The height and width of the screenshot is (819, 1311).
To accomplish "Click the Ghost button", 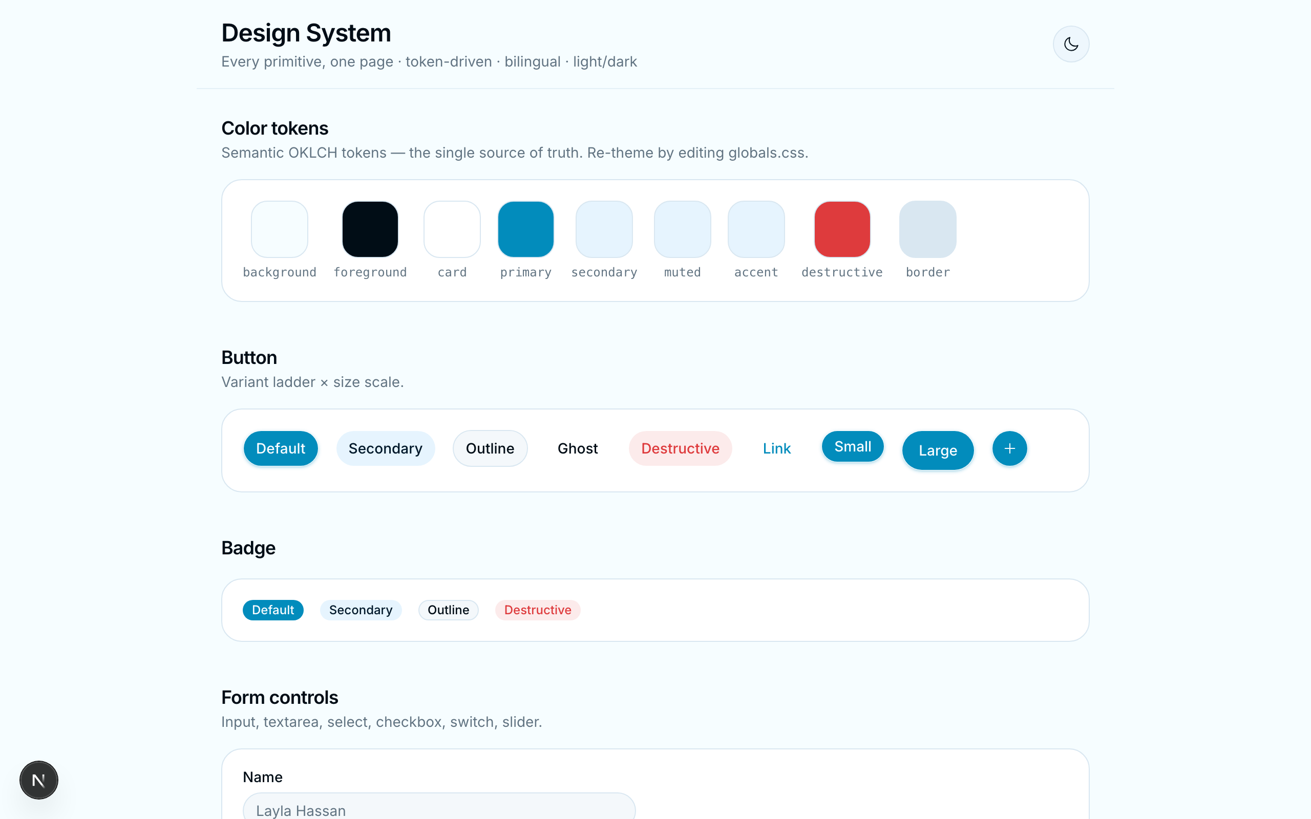I will click(578, 448).
